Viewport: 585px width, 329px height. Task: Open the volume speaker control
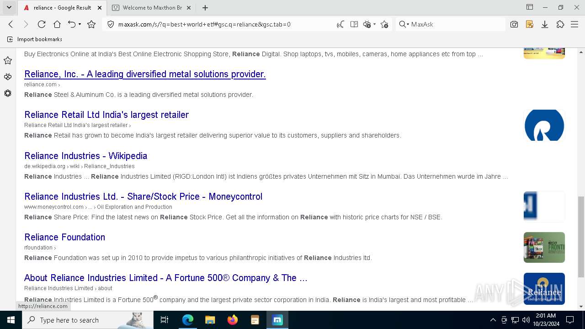tap(526, 320)
